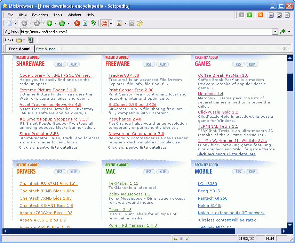The width and height of the screenshot is (295, 243).
Task: Click the 'ab' status bar icon
Action: click(x=175, y=238)
